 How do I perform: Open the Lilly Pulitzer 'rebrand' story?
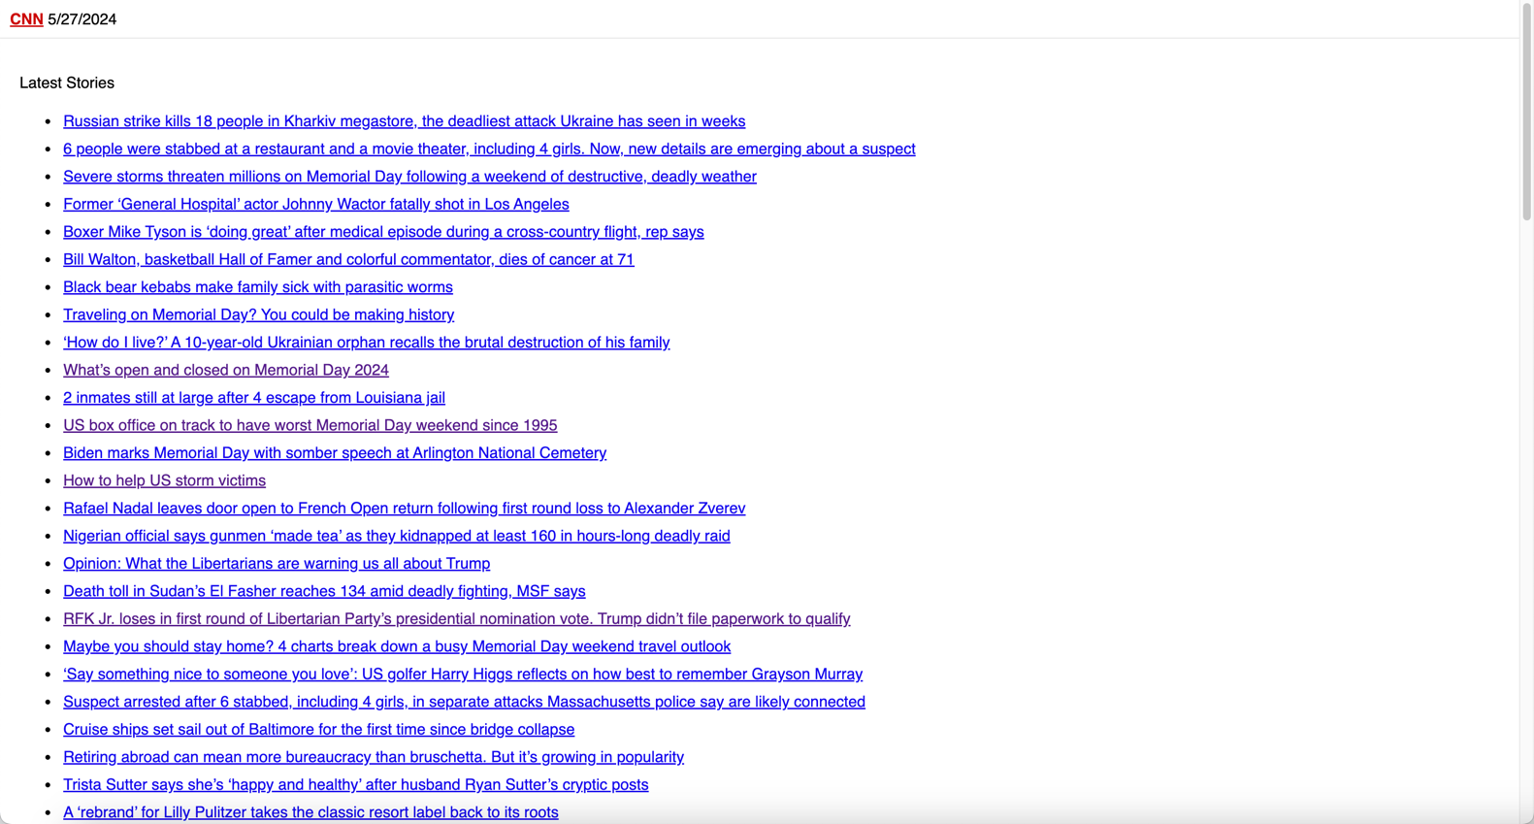click(x=310, y=812)
